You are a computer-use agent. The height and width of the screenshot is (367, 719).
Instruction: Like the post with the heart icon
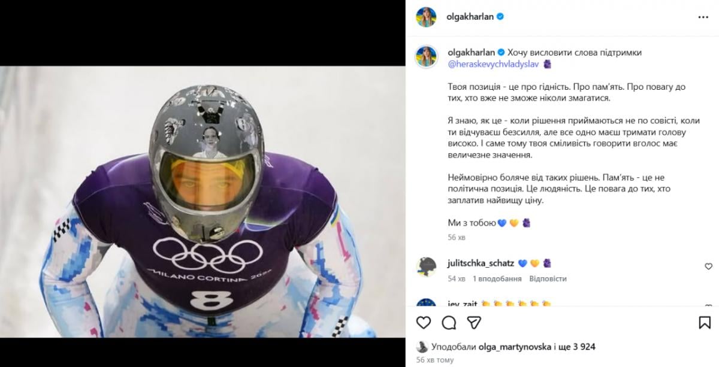[424, 323]
